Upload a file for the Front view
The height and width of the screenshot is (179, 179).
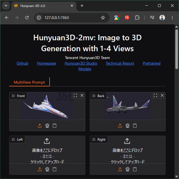tap(40, 126)
